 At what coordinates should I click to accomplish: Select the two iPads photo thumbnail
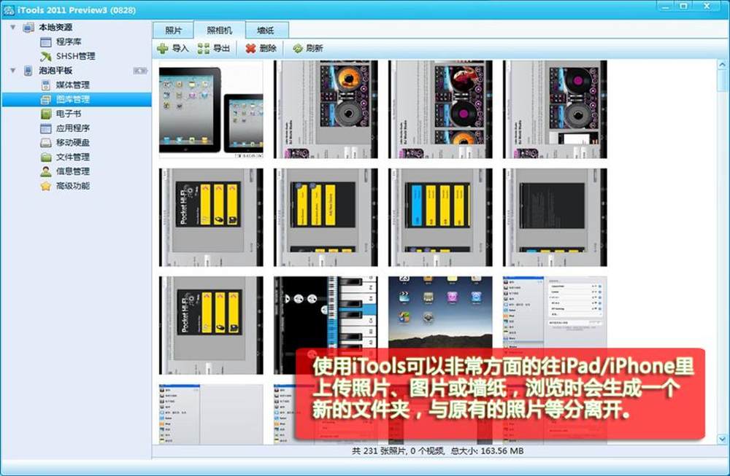(x=211, y=109)
